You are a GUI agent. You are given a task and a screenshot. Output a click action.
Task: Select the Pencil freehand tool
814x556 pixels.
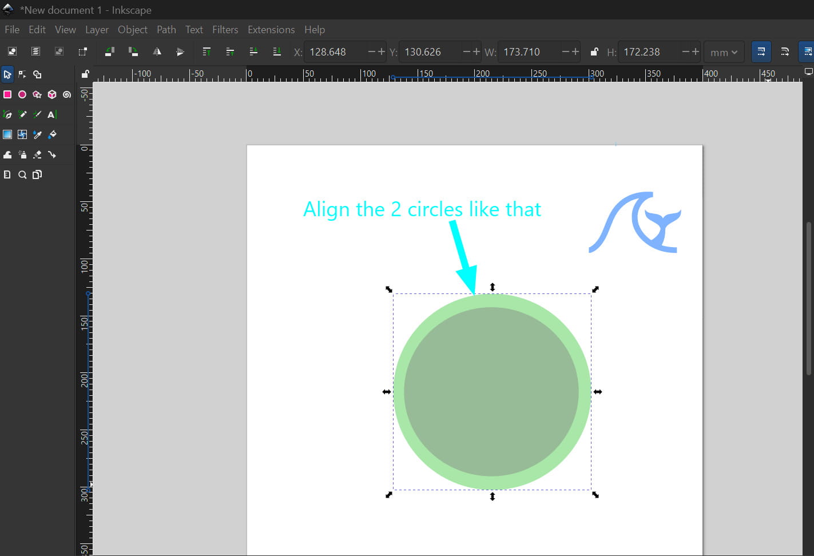point(22,114)
